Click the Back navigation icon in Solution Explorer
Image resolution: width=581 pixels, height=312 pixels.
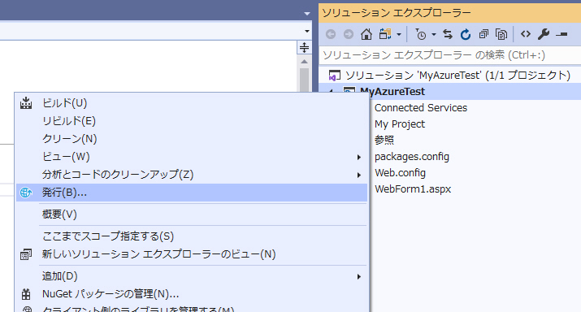click(x=331, y=34)
